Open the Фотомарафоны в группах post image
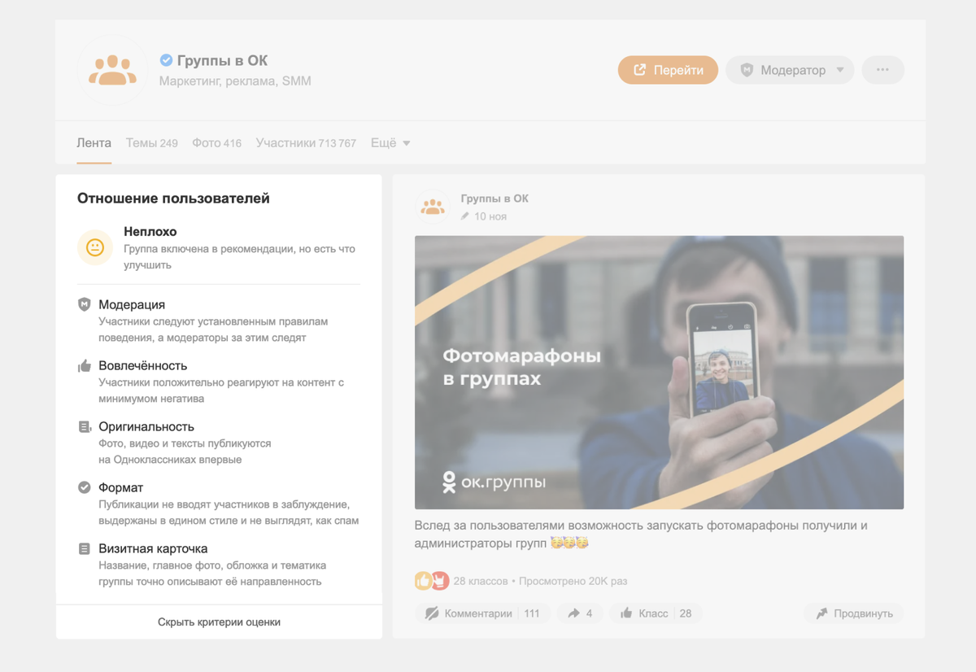The image size is (976, 672). pyautogui.click(x=659, y=373)
